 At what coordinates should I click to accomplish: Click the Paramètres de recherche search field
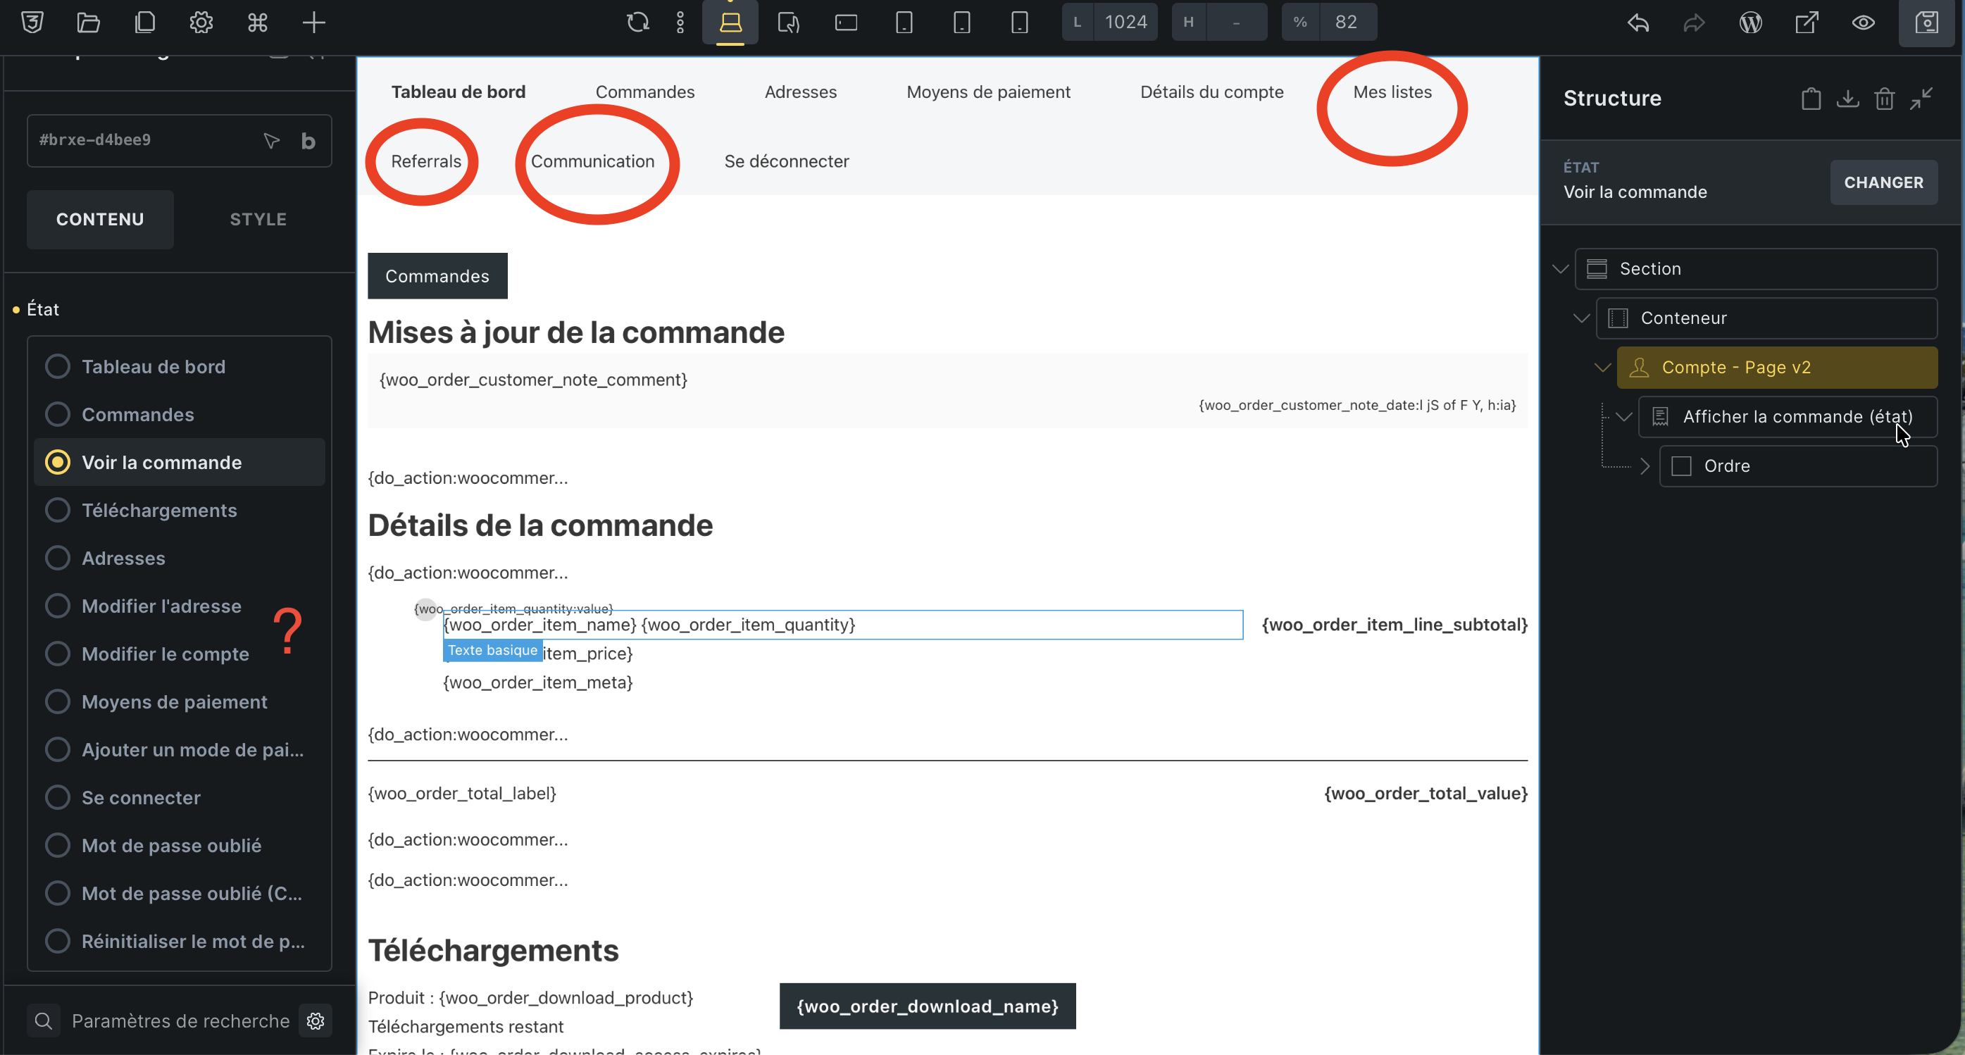[180, 1020]
